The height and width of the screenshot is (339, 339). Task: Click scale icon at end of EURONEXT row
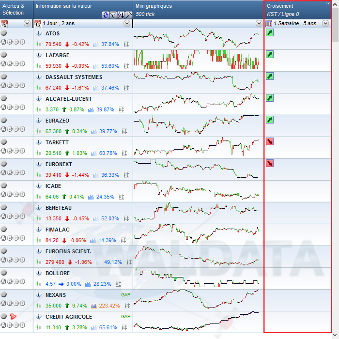coord(126,175)
